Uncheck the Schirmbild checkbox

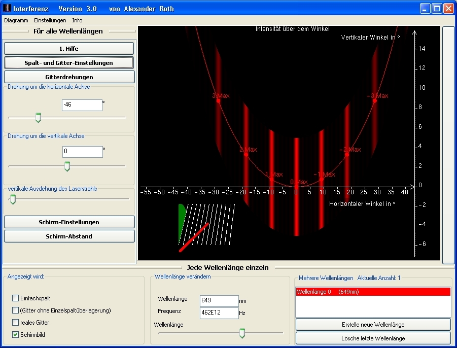15,335
